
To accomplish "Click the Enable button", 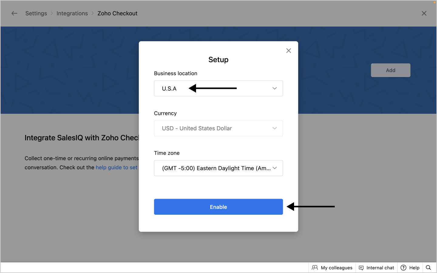I will click(x=218, y=207).
